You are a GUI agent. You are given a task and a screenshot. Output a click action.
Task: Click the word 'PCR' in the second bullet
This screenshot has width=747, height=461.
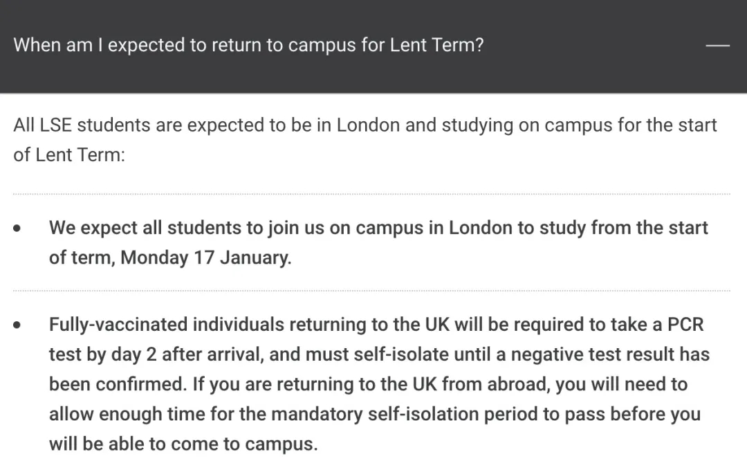pos(685,325)
